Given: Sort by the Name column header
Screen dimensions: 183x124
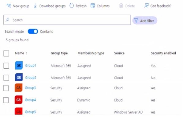Looking at the screenshot, I should click(x=20, y=53).
